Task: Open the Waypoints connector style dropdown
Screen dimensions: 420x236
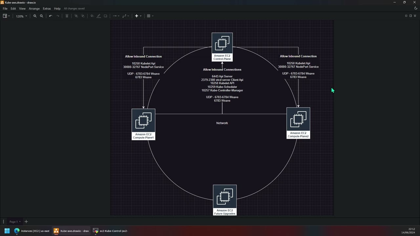Action: 126,16
